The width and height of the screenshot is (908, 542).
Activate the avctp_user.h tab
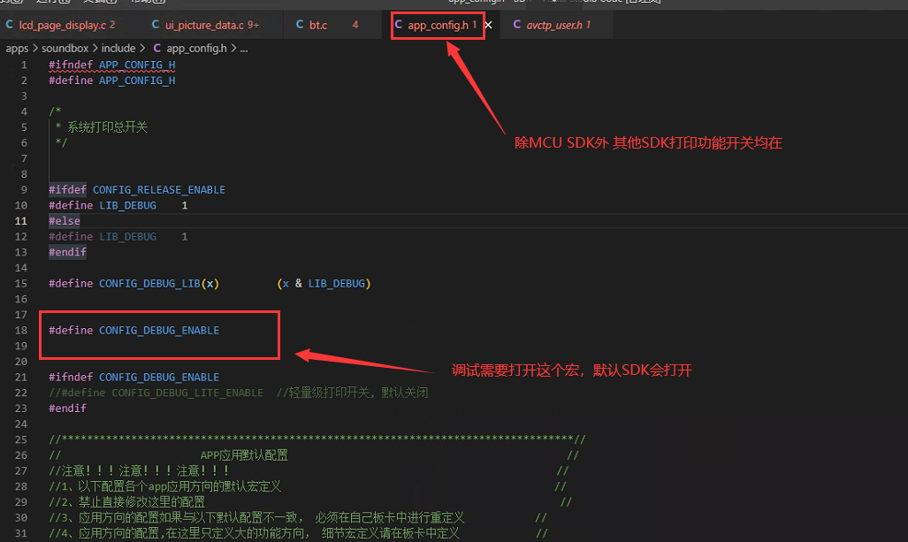[x=552, y=25]
